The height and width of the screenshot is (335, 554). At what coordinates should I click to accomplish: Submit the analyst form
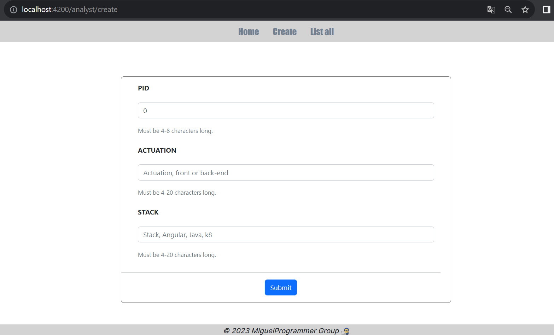(x=281, y=288)
